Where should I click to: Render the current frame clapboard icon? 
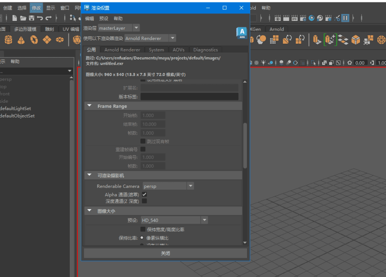point(286,18)
